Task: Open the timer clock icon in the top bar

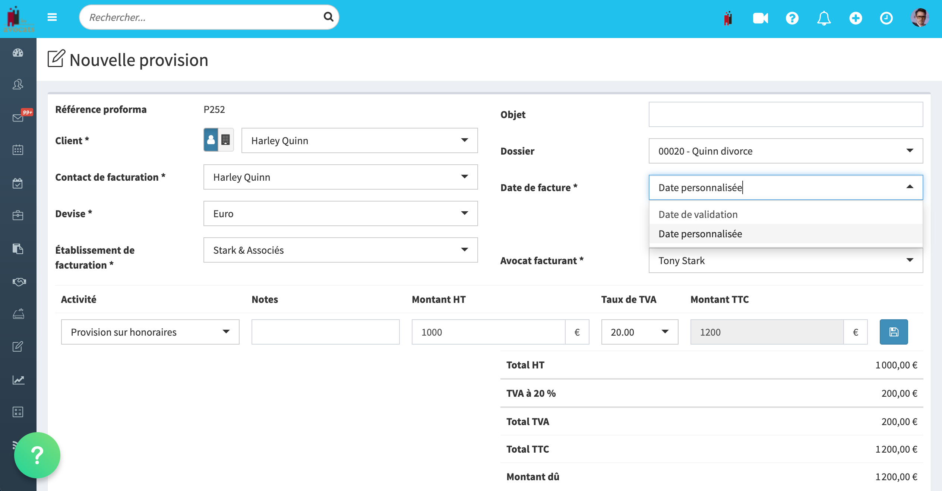Action: (x=886, y=18)
